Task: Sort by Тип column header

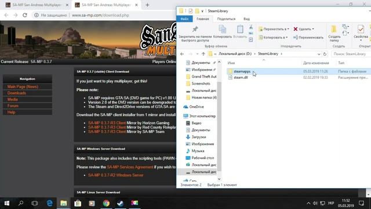Action: coord(341,63)
